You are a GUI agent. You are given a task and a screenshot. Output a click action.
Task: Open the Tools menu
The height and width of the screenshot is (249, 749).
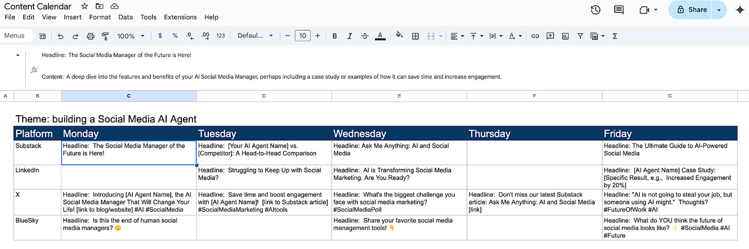point(148,17)
